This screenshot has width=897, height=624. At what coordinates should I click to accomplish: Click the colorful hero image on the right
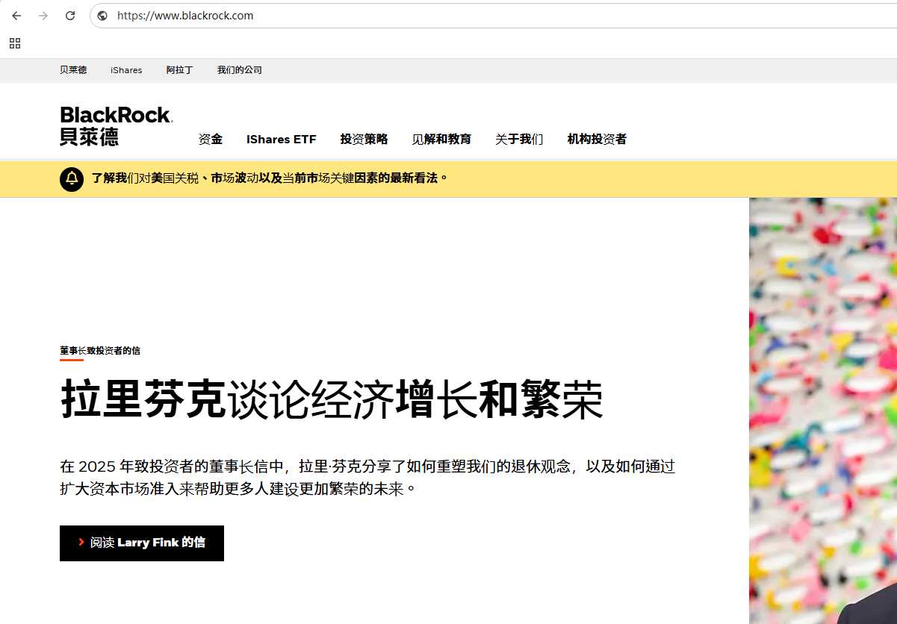point(823,411)
